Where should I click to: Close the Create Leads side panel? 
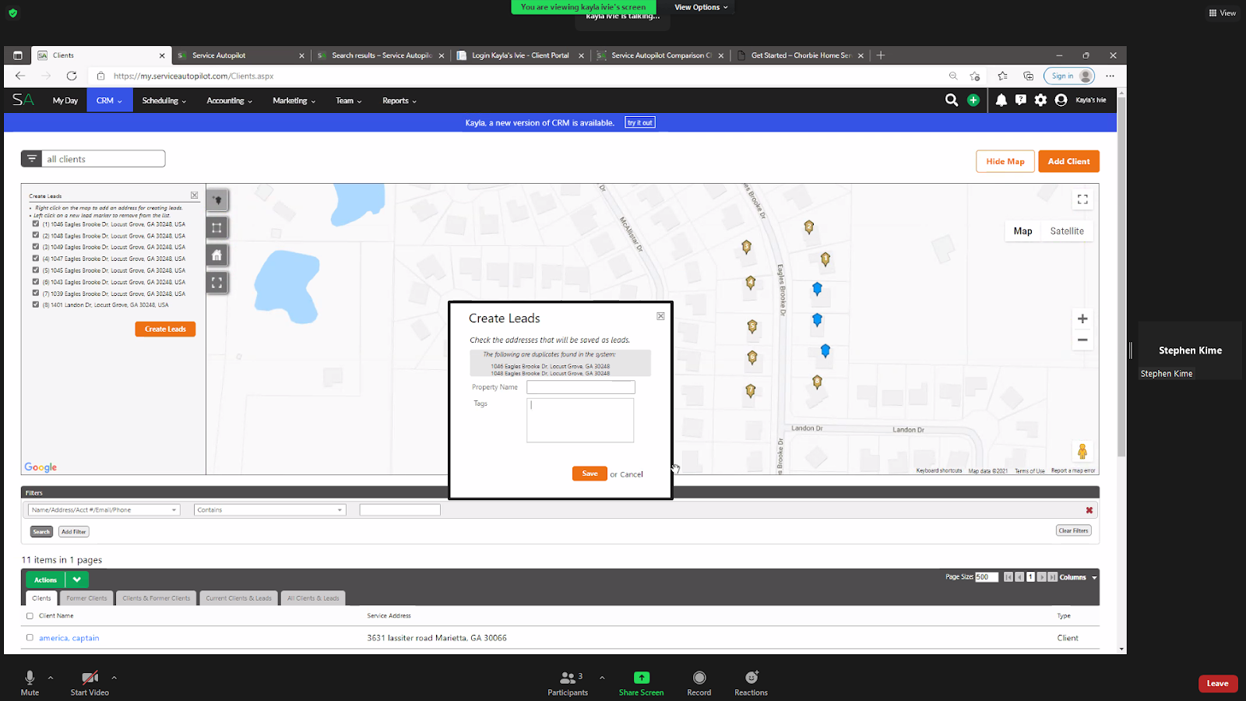click(x=194, y=196)
